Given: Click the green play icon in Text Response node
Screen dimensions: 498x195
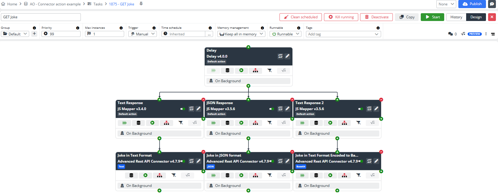Looking at the screenshot, I should [x=152, y=123].
